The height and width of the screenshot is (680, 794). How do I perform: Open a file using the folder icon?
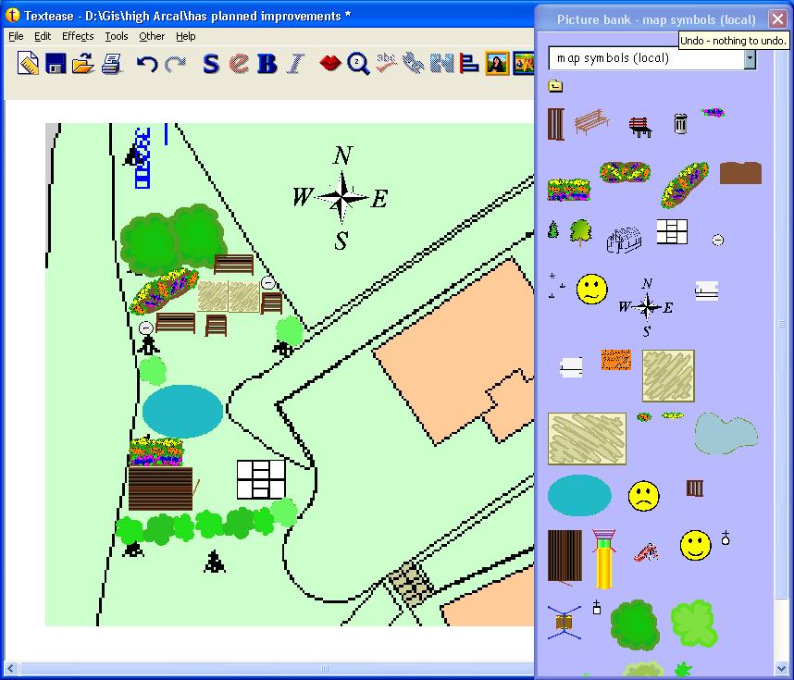coord(83,64)
